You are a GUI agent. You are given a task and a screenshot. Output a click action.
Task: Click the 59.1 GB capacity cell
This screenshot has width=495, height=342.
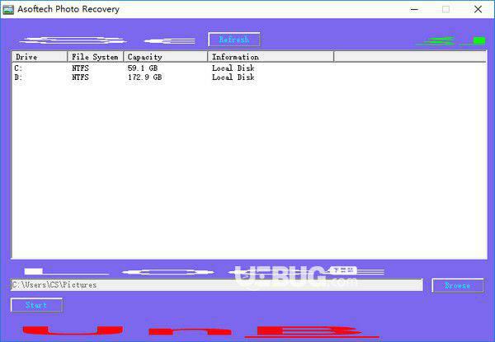[143, 68]
